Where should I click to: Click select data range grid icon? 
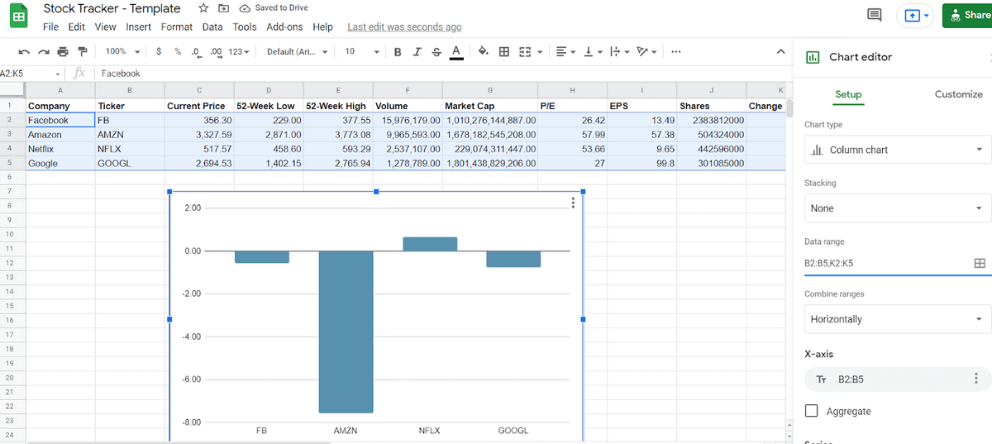pyautogui.click(x=979, y=264)
